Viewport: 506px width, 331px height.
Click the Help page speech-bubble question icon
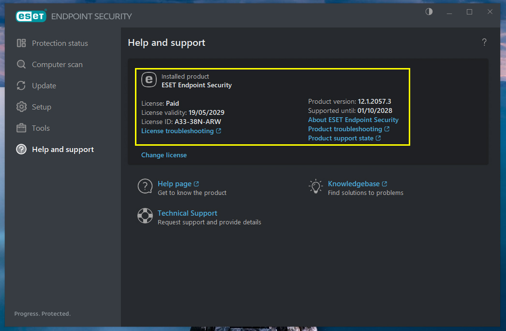pyautogui.click(x=145, y=186)
